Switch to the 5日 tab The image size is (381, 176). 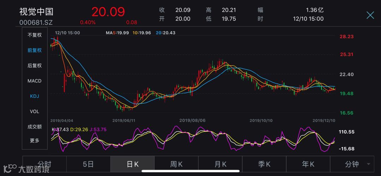(x=88, y=164)
